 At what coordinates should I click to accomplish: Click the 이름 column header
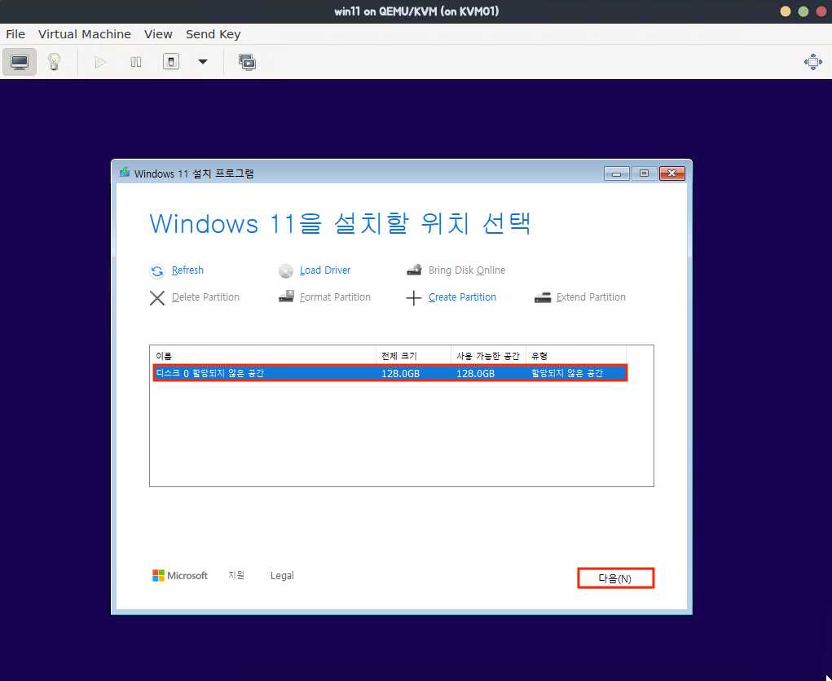(263, 356)
